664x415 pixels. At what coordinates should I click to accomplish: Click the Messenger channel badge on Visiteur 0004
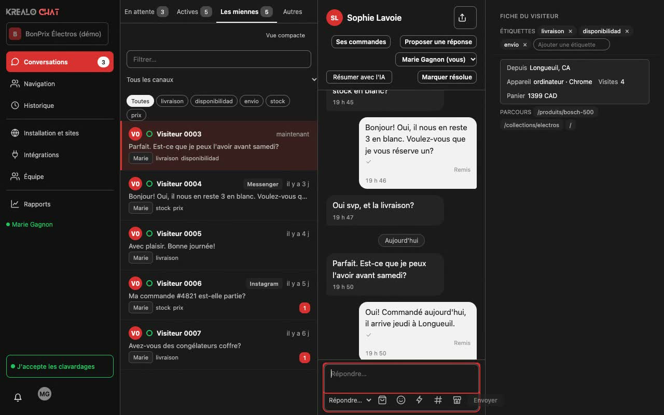[x=262, y=184]
